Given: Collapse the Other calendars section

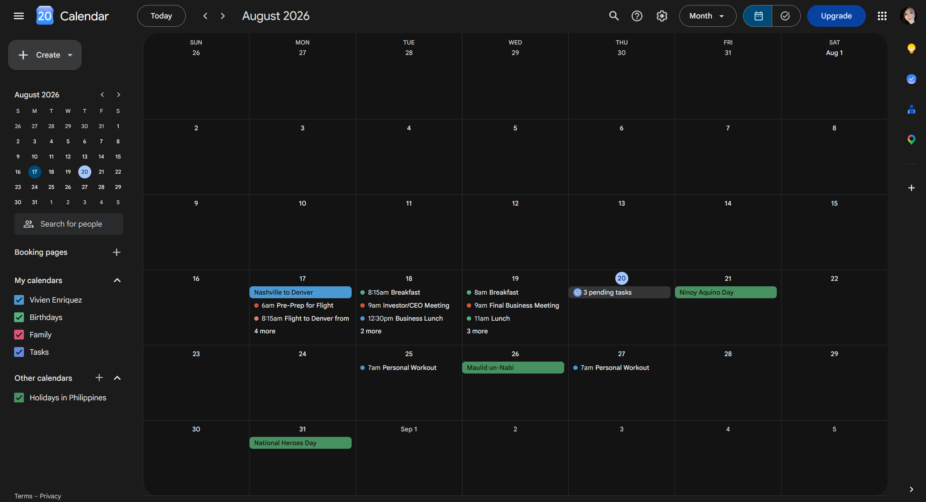Looking at the screenshot, I should point(117,378).
